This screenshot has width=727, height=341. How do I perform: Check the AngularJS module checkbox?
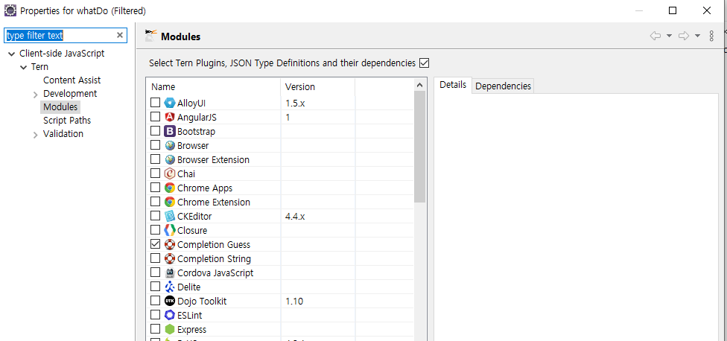point(156,117)
